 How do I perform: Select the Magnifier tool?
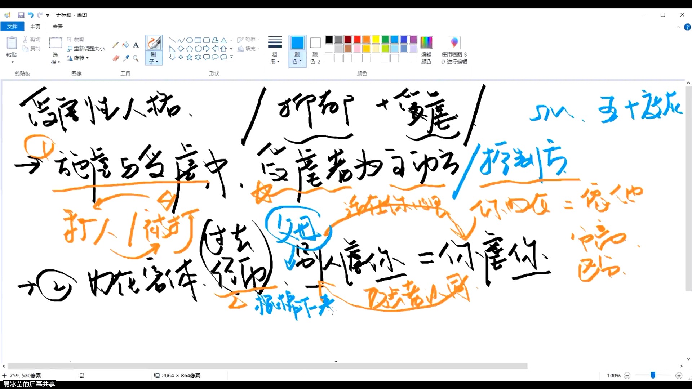click(x=136, y=58)
